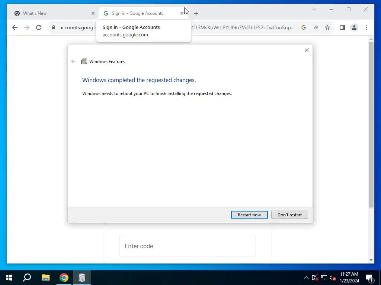The height and width of the screenshot is (285, 381).
Task: Reload the current page
Action: pyautogui.click(x=39, y=27)
